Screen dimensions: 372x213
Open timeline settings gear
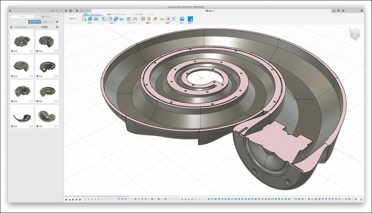(x=361, y=200)
